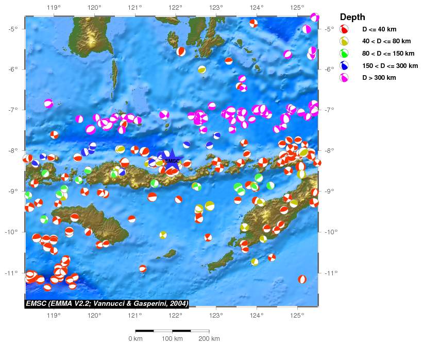The image size is (423, 346).
Task: Click the red beachball icon for D <= 40 km
Action: tap(345, 30)
